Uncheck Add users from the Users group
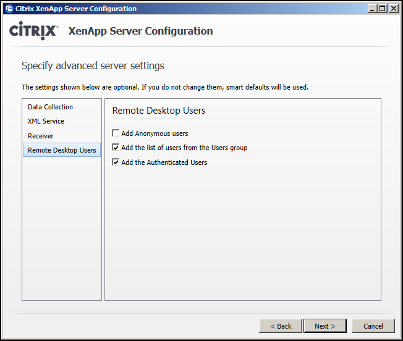 116,148
